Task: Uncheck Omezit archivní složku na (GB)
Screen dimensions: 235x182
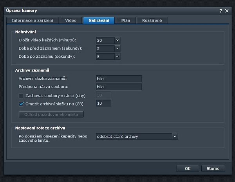Action: point(21,104)
